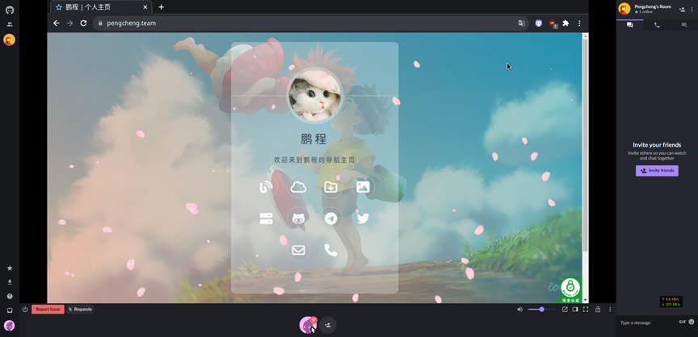Focus the pengcheng.team address bar
Viewport: 698px width, 337px height.
[311, 23]
